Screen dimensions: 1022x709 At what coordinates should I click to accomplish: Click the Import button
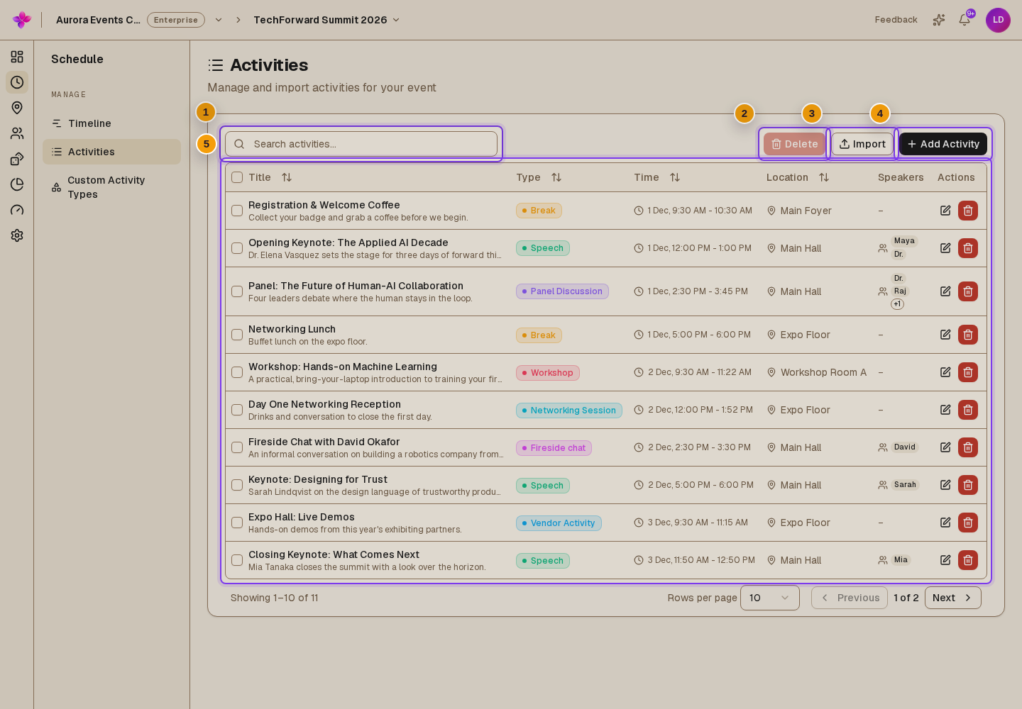click(x=862, y=144)
